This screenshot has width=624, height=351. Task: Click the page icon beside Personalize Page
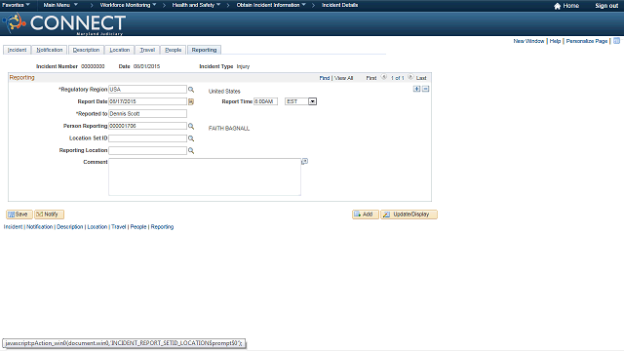tap(616, 41)
